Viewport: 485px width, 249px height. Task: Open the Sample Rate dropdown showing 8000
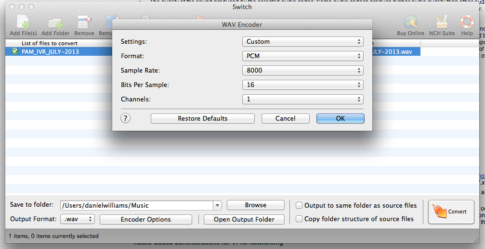click(x=302, y=70)
